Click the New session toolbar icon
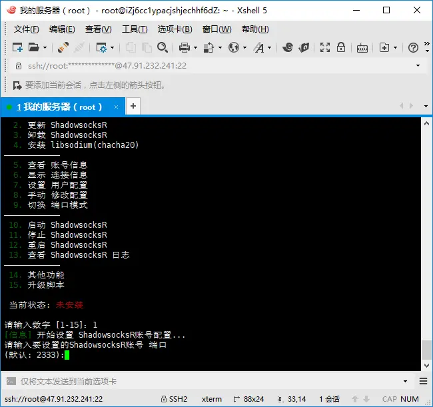 (x=17, y=47)
